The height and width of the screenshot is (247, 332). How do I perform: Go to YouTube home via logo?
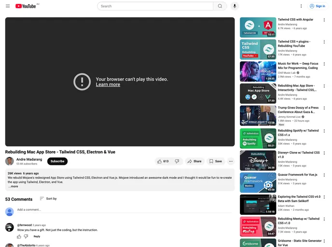pyautogui.click(x=26, y=6)
